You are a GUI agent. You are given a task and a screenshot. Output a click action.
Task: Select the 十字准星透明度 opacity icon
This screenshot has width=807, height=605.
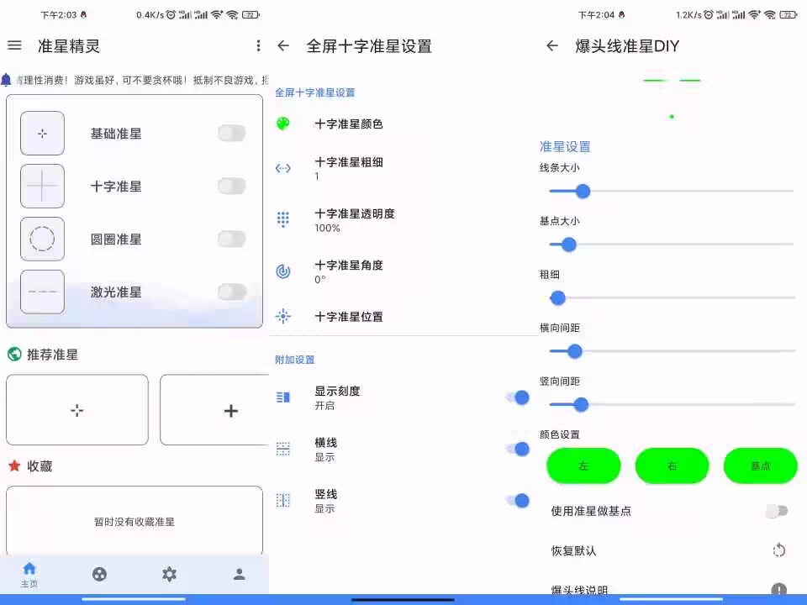click(x=283, y=219)
